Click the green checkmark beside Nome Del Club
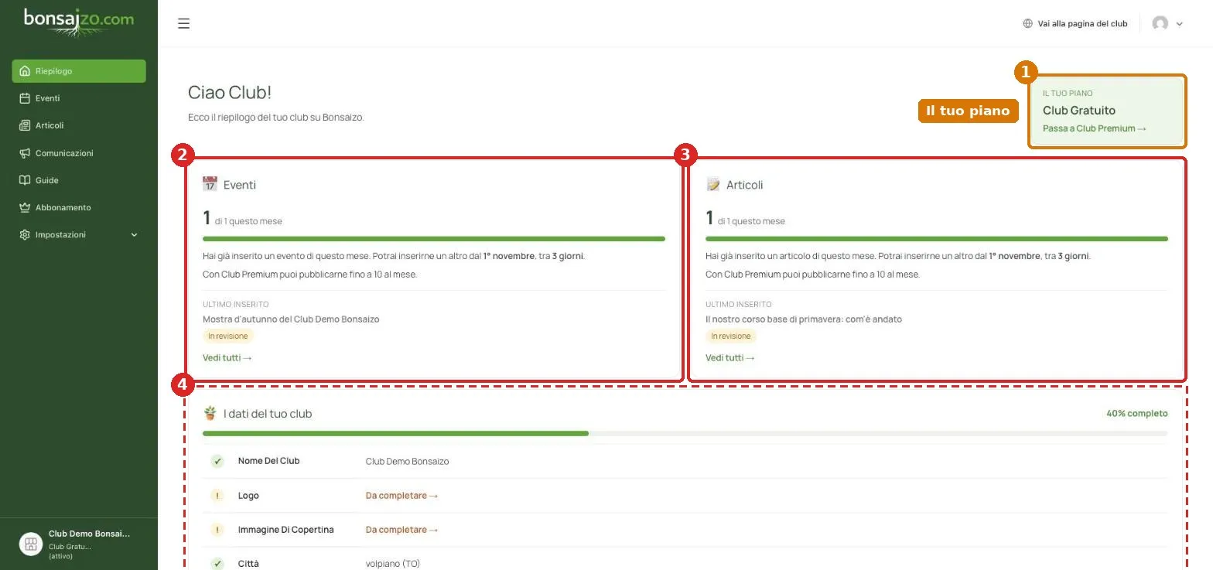This screenshot has width=1213, height=570. pyautogui.click(x=217, y=461)
